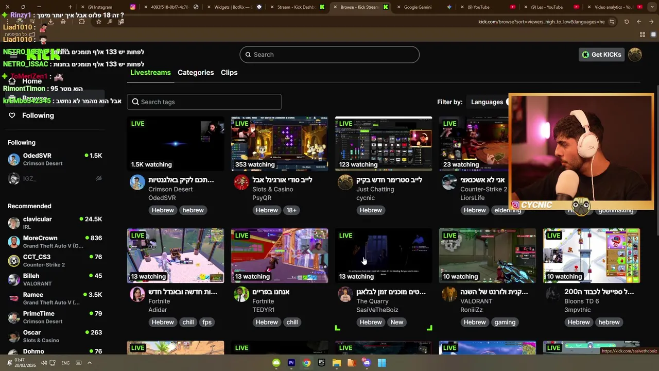659x371 pixels.
Task: Open Billeh's avatar in the Recommended list
Action: (x=14, y=279)
